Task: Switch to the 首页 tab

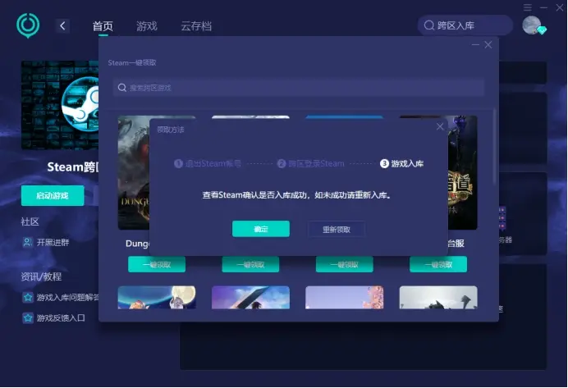Action: click(x=103, y=26)
